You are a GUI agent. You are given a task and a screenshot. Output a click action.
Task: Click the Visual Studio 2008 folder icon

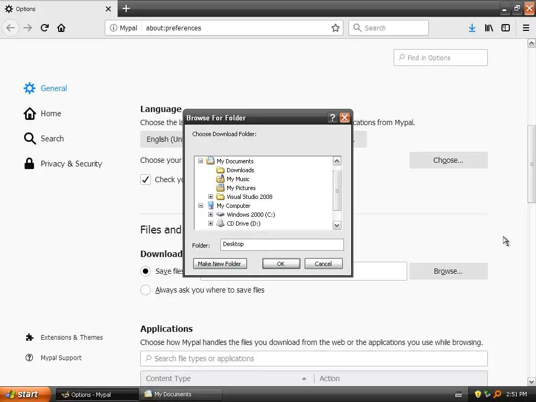point(220,197)
